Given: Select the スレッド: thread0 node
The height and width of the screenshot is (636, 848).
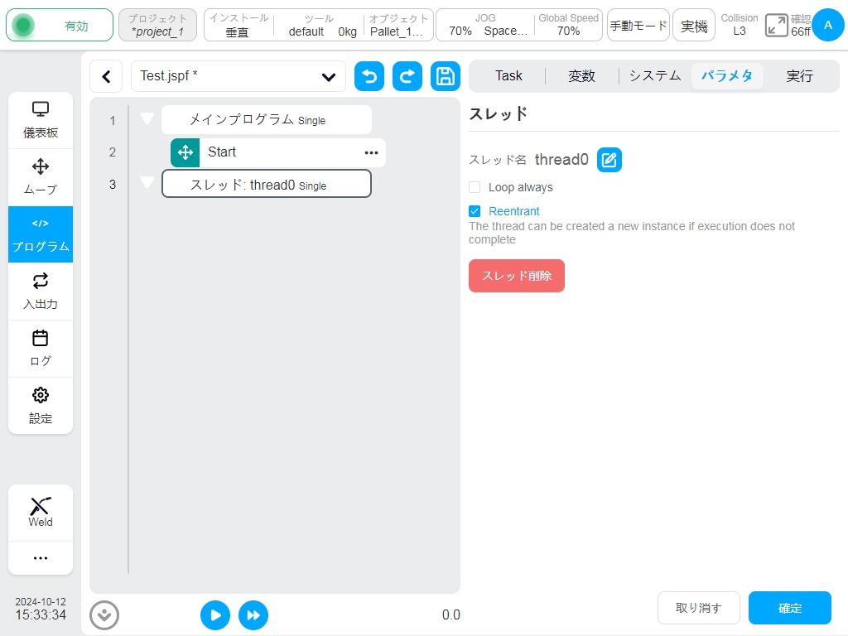Looking at the screenshot, I should coord(267,184).
